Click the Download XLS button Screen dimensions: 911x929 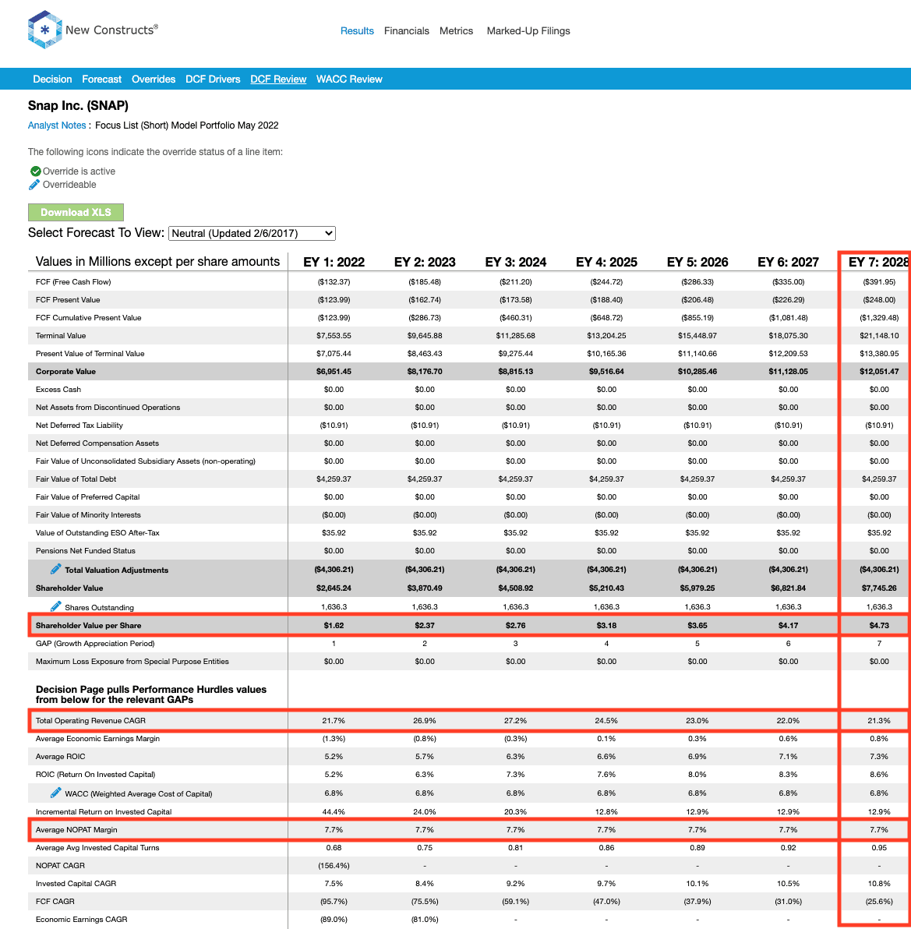(76, 212)
